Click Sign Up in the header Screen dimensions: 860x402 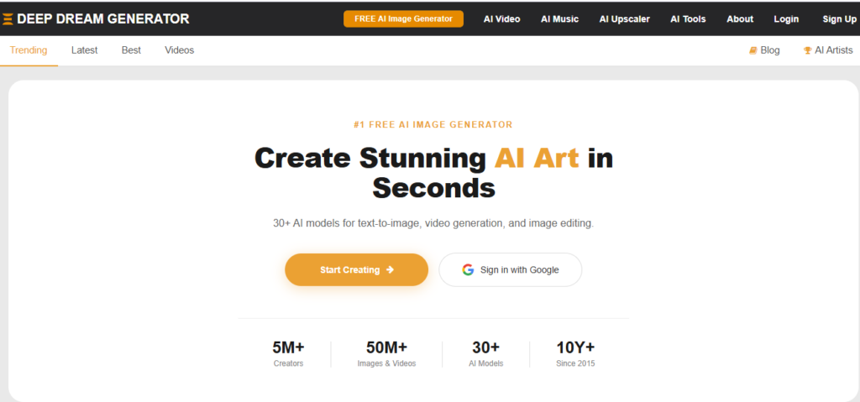839,19
